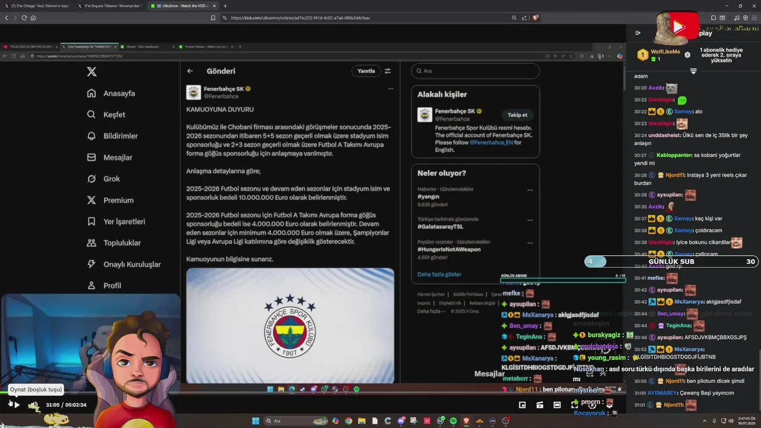Click the bookmark icon left of address bar
The width and height of the screenshot is (761, 428).
pyautogui.click(x=213, y=18)
